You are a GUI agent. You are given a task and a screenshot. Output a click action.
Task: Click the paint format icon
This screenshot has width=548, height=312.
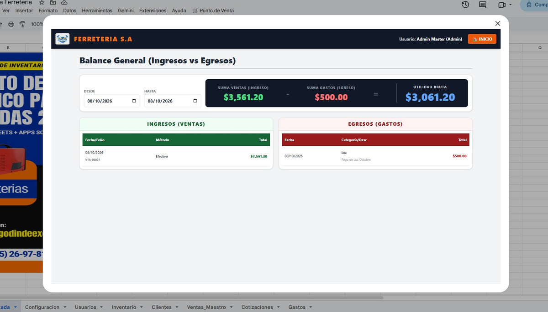pos(22,24)
